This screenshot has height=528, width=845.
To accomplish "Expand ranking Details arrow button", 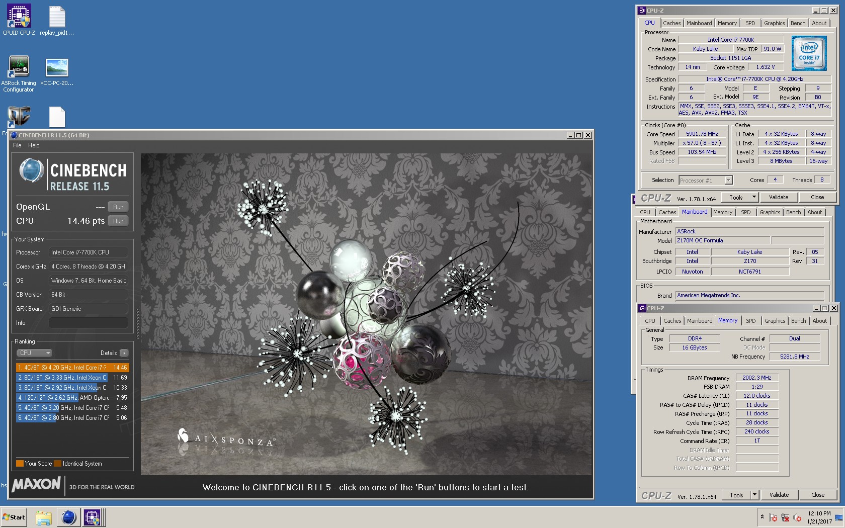I will (x=124, y=353).
